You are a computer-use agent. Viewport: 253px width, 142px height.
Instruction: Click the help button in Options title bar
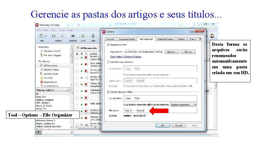point(192,31)
